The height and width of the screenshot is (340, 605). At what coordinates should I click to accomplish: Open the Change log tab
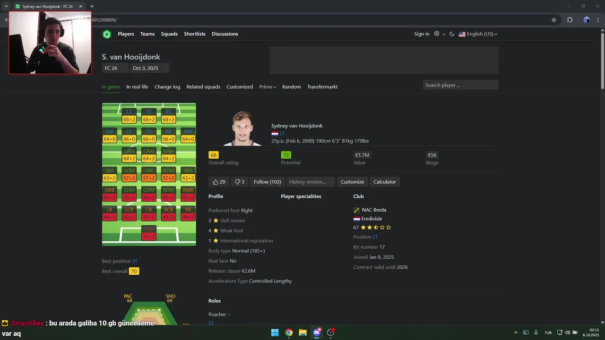click(x=167, y=87)
